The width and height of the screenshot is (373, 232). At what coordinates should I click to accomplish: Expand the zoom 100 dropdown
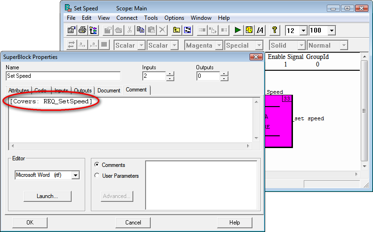331,31
